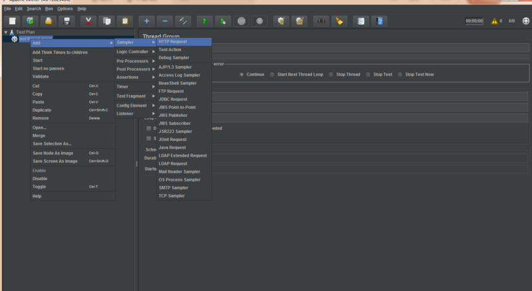The width and height of the screenshot is (532, 291).
Task: Click the Shutdown test icon
Action: coord(259,21)
